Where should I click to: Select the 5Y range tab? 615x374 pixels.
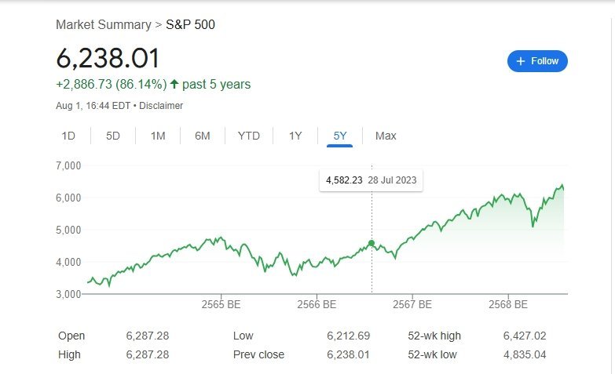click(x=340, y=136)
